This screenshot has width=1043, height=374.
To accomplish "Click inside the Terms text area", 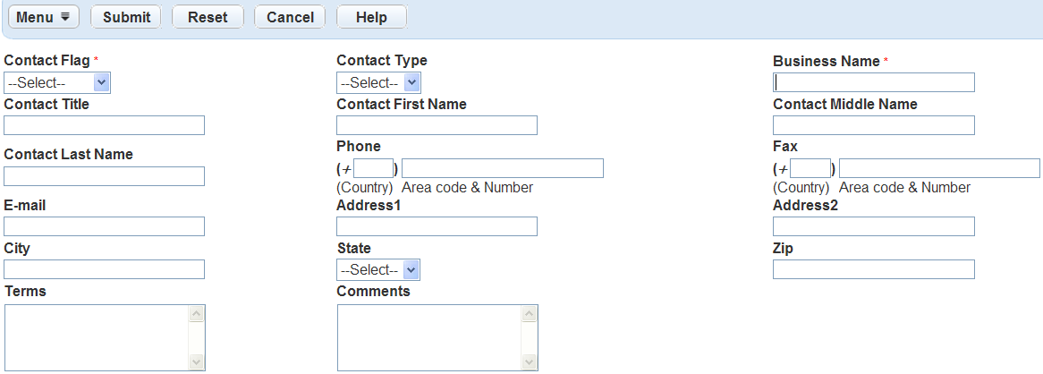I will (96, 337).
